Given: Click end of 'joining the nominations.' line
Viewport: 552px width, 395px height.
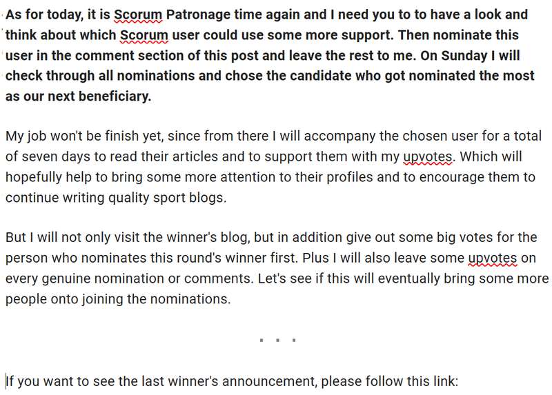Looking at the screenshot, I should [x=231, y=299].
